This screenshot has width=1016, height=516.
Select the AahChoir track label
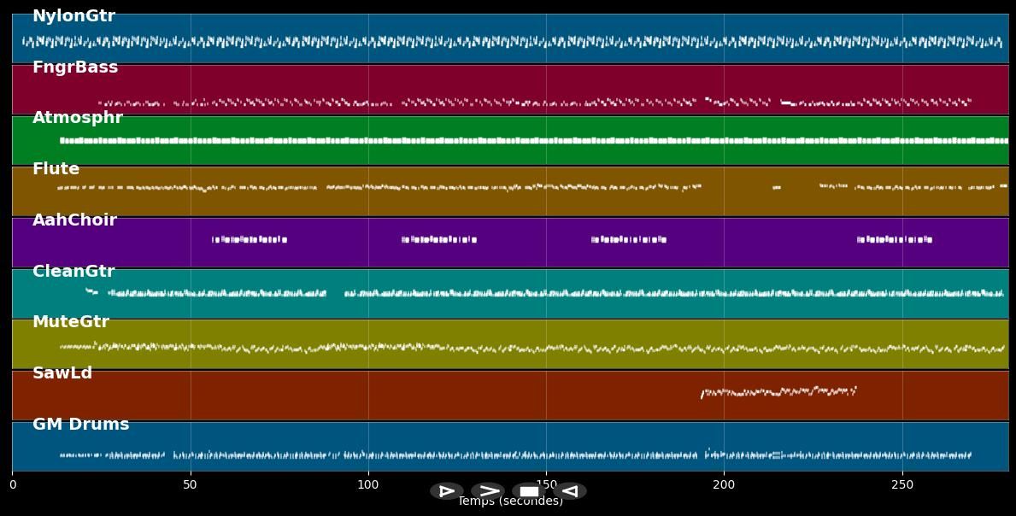pos(74,220)
